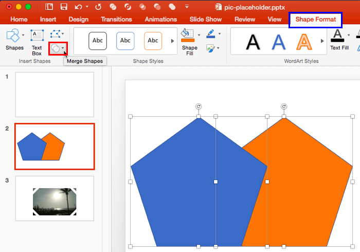The height and width of the screenshot is (252, 360).
Task: Apply the orange outline Abc shape style
Action: click(153, 41)
